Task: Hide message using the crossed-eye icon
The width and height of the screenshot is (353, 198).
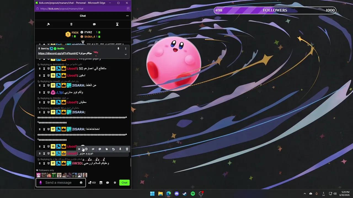Action: click(93, 149)
